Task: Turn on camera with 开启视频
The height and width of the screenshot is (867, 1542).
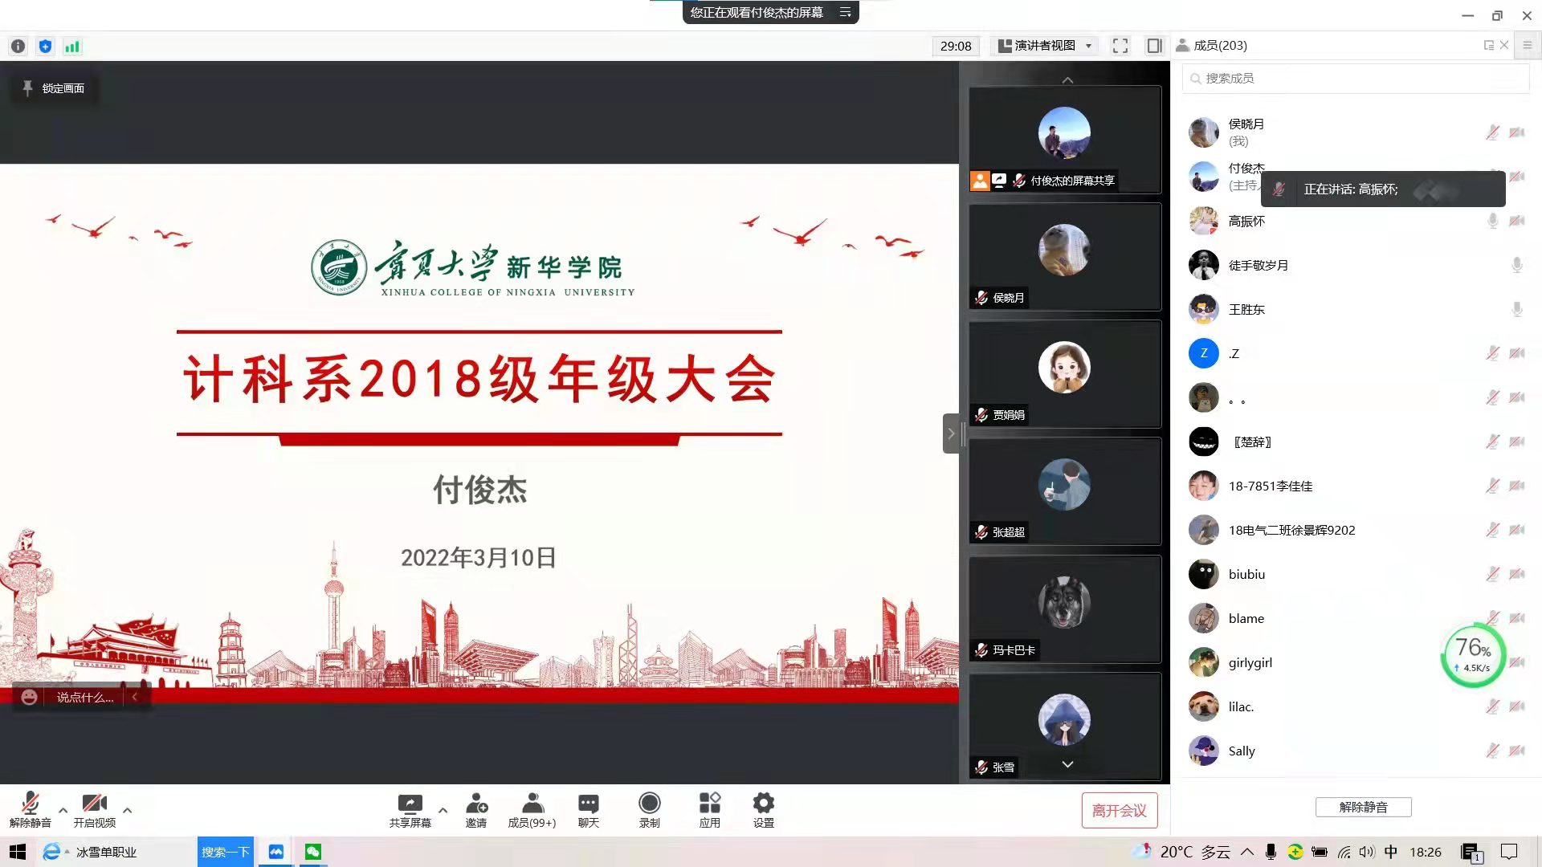Action: coord(95,809)
